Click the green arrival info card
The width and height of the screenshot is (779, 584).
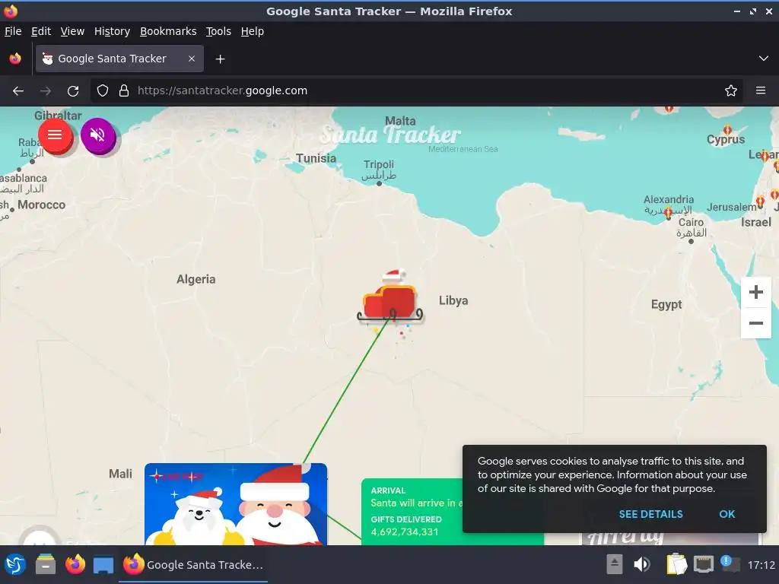(412, 512)
